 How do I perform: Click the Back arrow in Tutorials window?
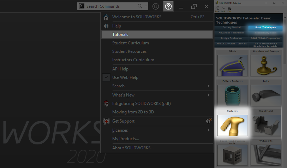223,10
